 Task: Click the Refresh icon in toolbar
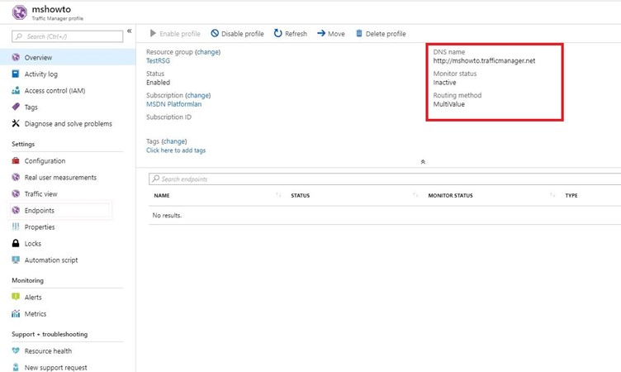pyautogui.click(x=278, y=34)
